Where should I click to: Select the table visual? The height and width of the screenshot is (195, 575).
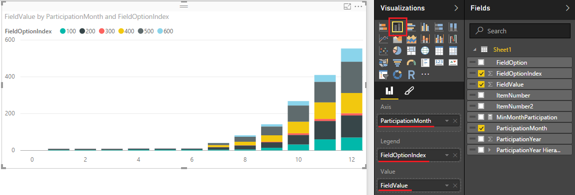[x=439, y=51]
